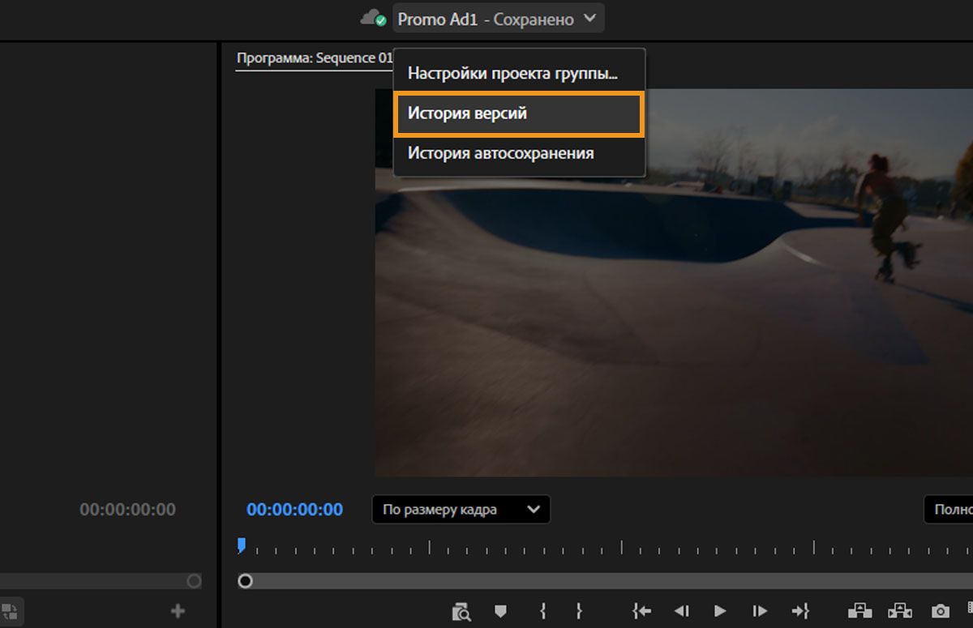Open Comparison View with the magnifier icon
Image resolution: width=973 pixels, height=628 pixels.
[461, 611]
